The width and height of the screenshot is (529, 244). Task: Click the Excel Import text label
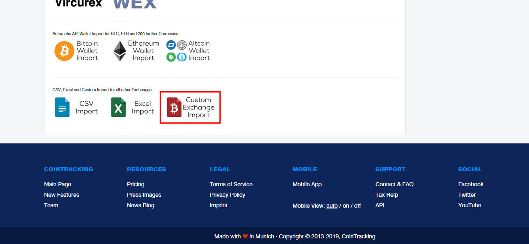(x=143, y=107)
